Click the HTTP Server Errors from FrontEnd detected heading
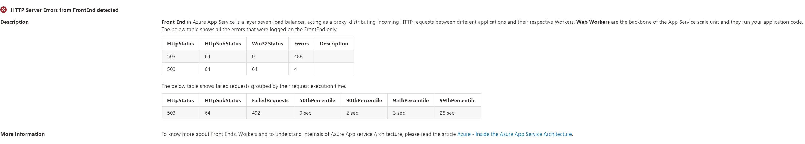This screenshot has width=805, height=144. coord(64,10)
